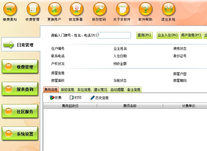This screenshot has width=207, height=151.
Task: Switch to the 备注信息 tab
Action: click(134, 90)
